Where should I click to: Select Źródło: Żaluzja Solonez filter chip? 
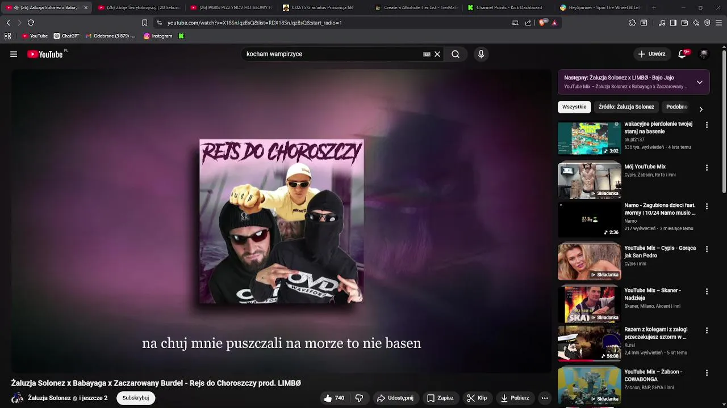626,107
